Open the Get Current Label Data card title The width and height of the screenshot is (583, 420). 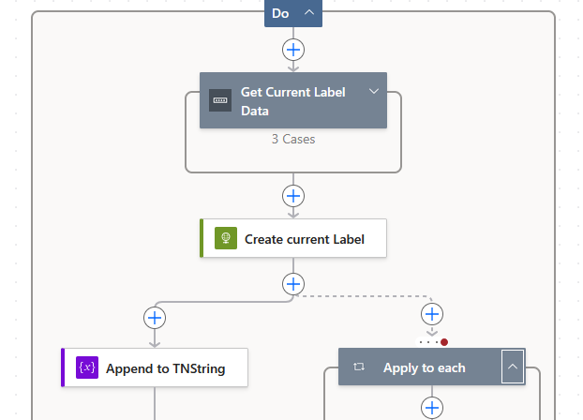292,100
